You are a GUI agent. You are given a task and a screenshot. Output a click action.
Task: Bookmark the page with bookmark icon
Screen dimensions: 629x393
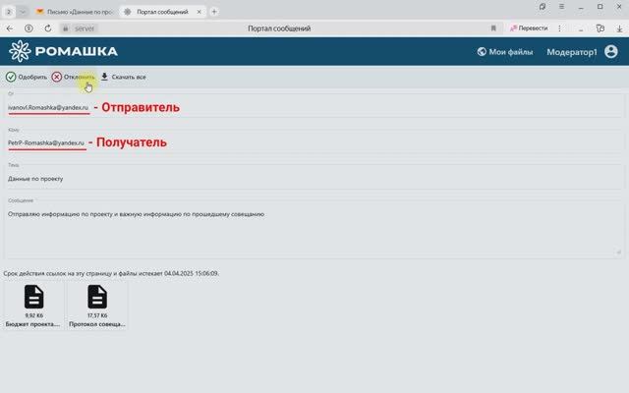(493, 28)
